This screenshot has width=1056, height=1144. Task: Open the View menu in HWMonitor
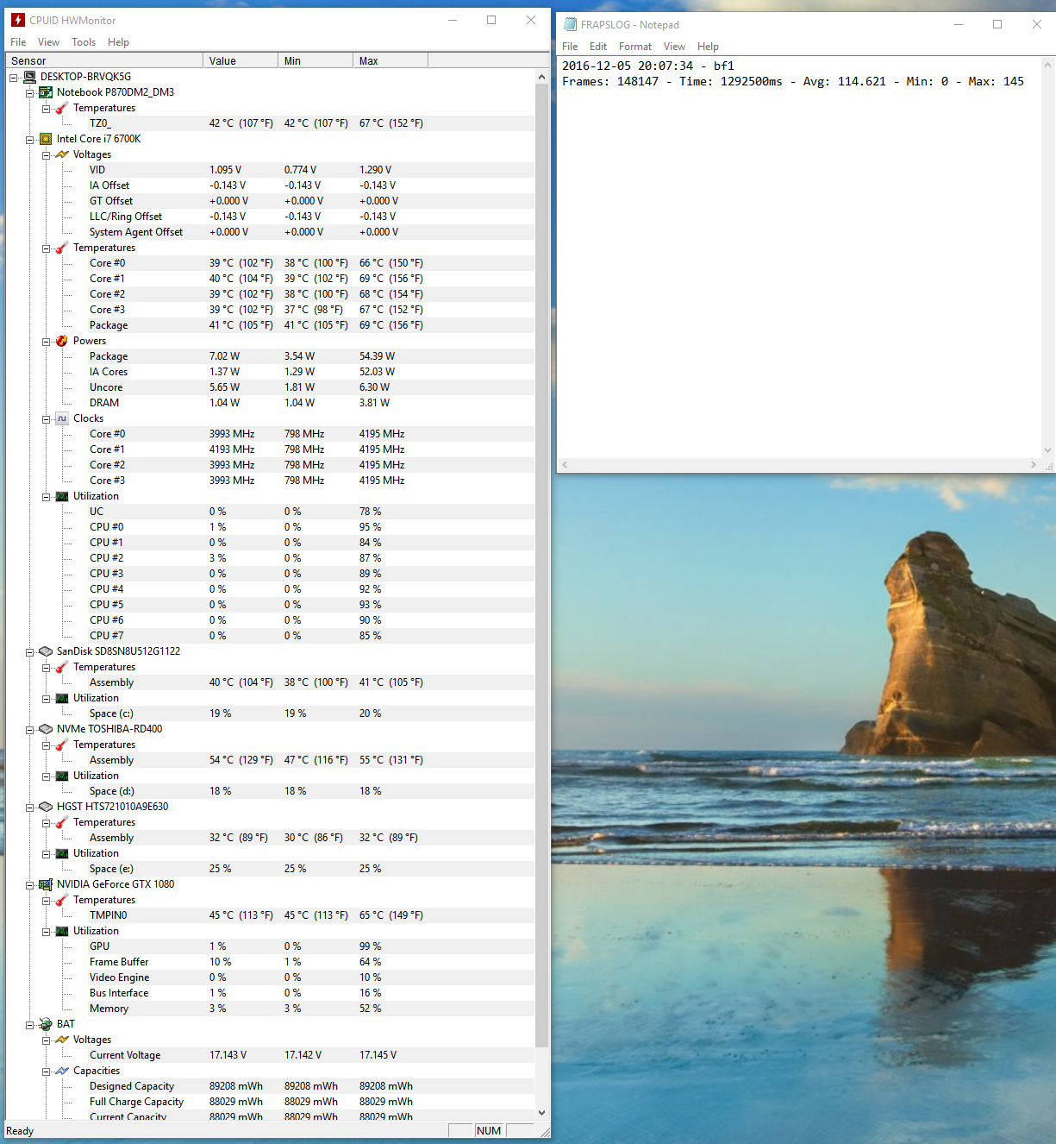coord(48,42)
